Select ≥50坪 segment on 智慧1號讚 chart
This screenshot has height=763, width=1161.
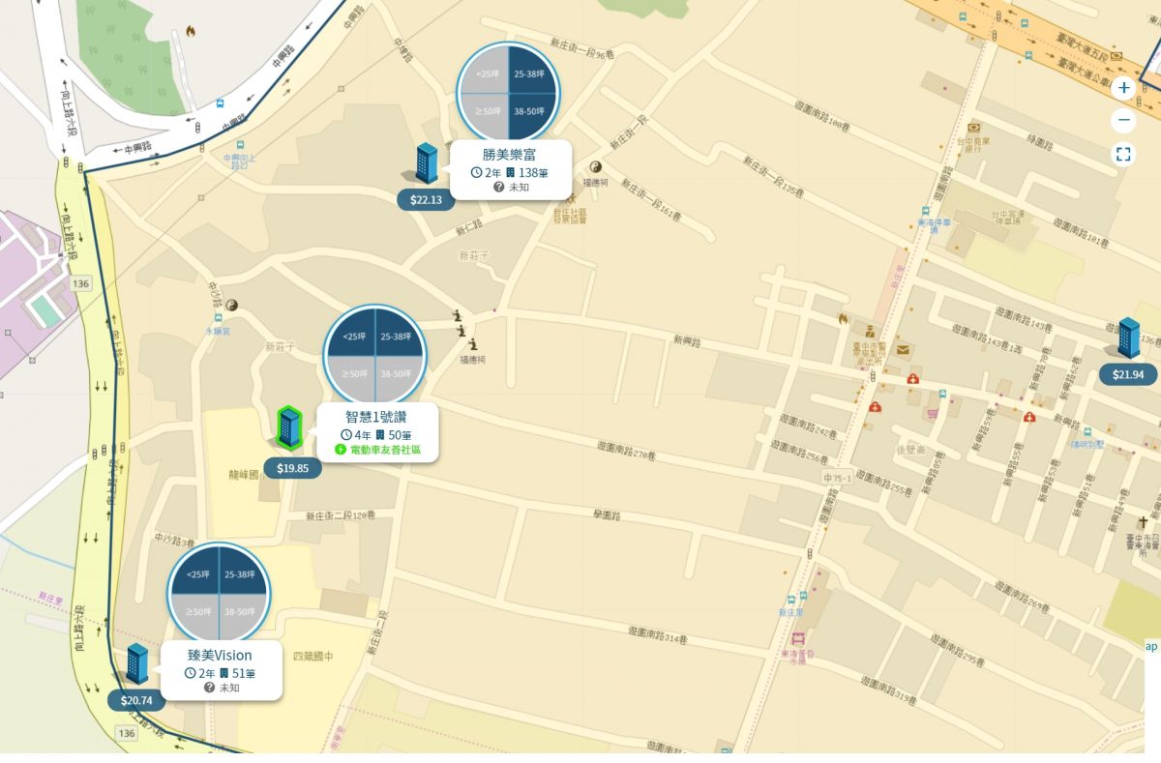pos(352,376)
